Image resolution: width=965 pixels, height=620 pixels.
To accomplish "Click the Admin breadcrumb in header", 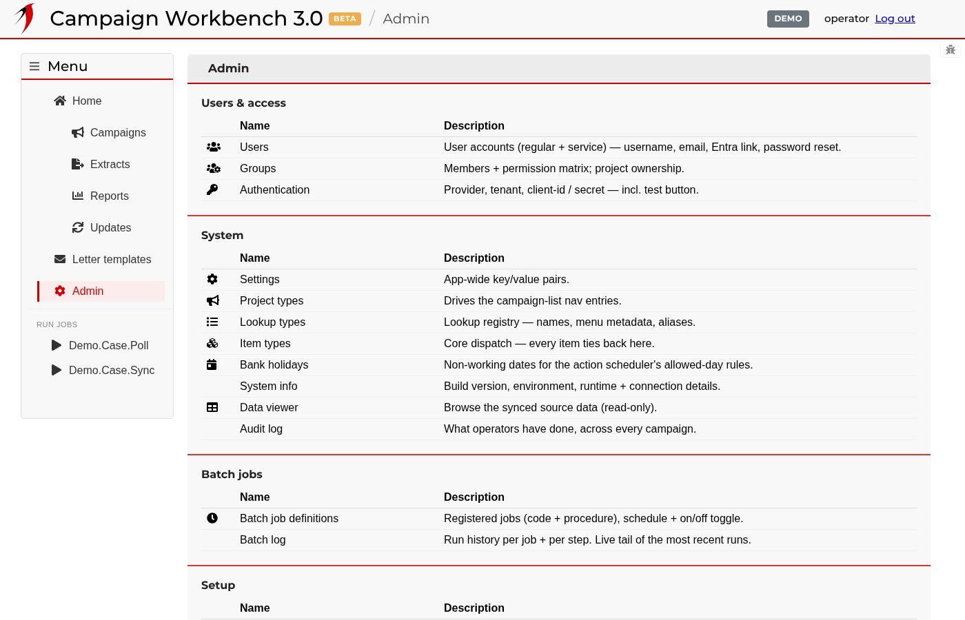I will coord(406,19).
